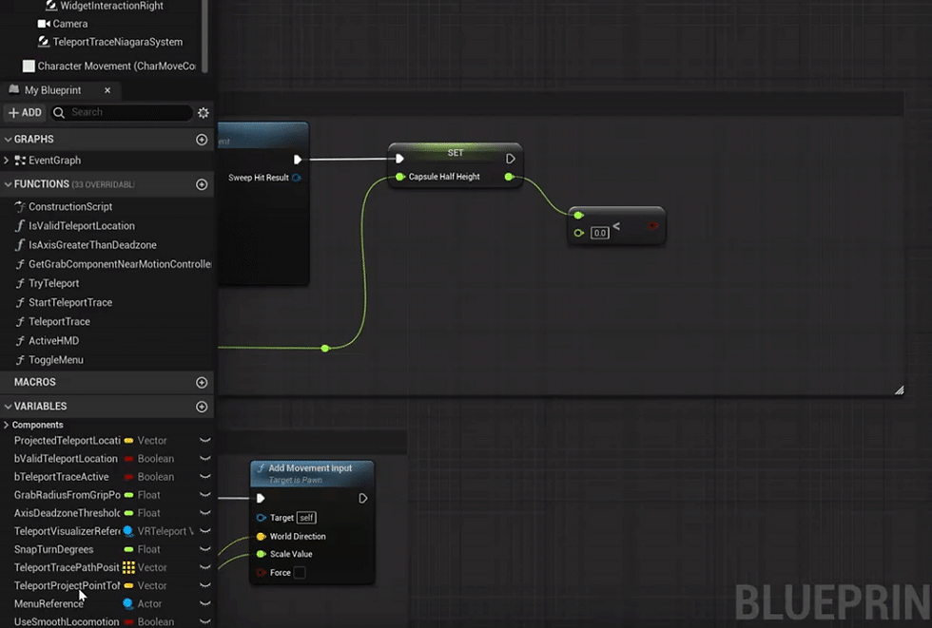Select the IsValidTeleportLocation function

point(82,225)
